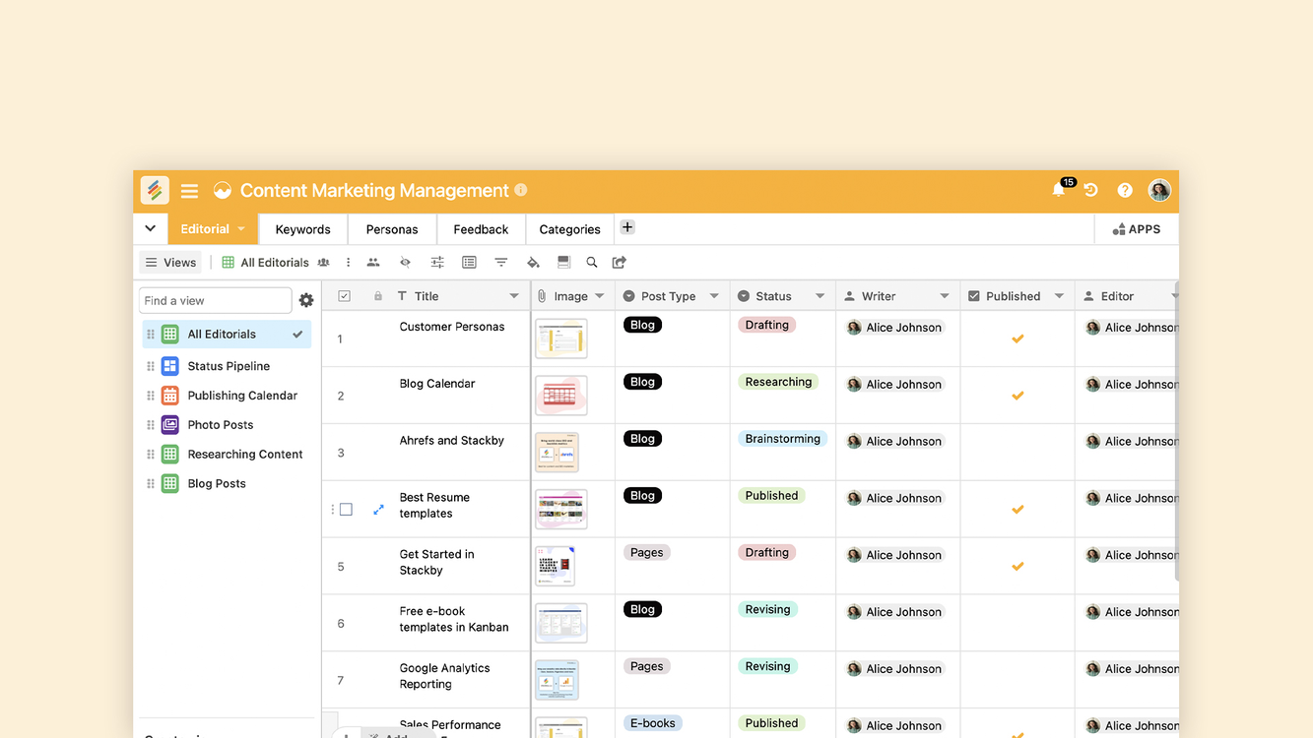
Task: Click the Find a view search field
Action: [216, 301]
